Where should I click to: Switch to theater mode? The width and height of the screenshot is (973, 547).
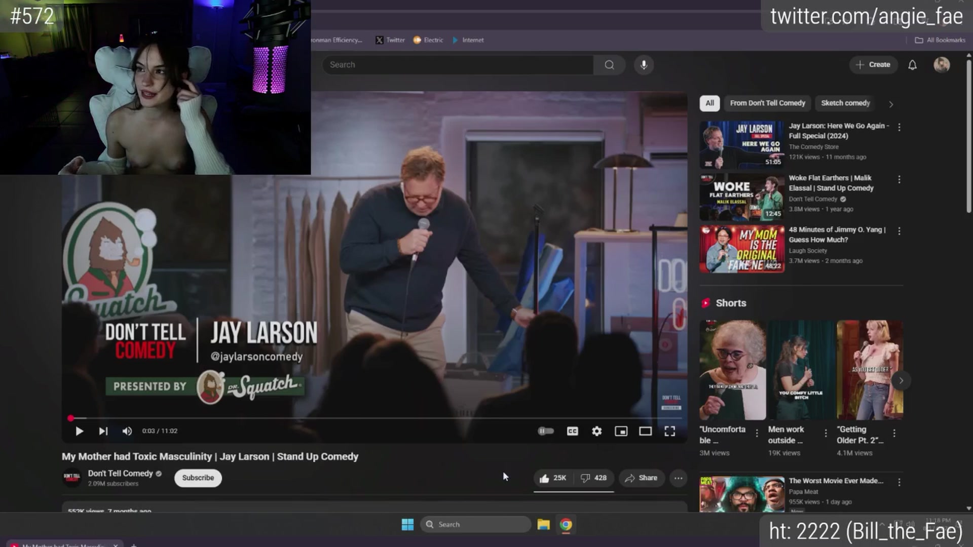point(645,431)
